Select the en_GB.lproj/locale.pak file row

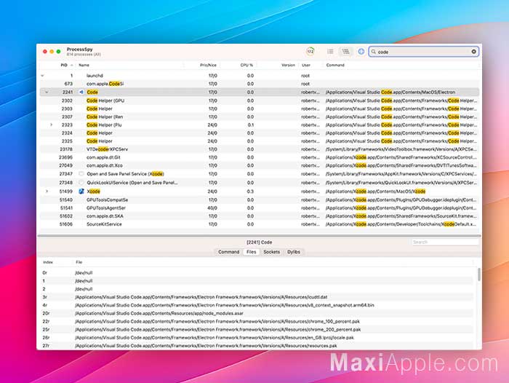click(x=257, y=338)
